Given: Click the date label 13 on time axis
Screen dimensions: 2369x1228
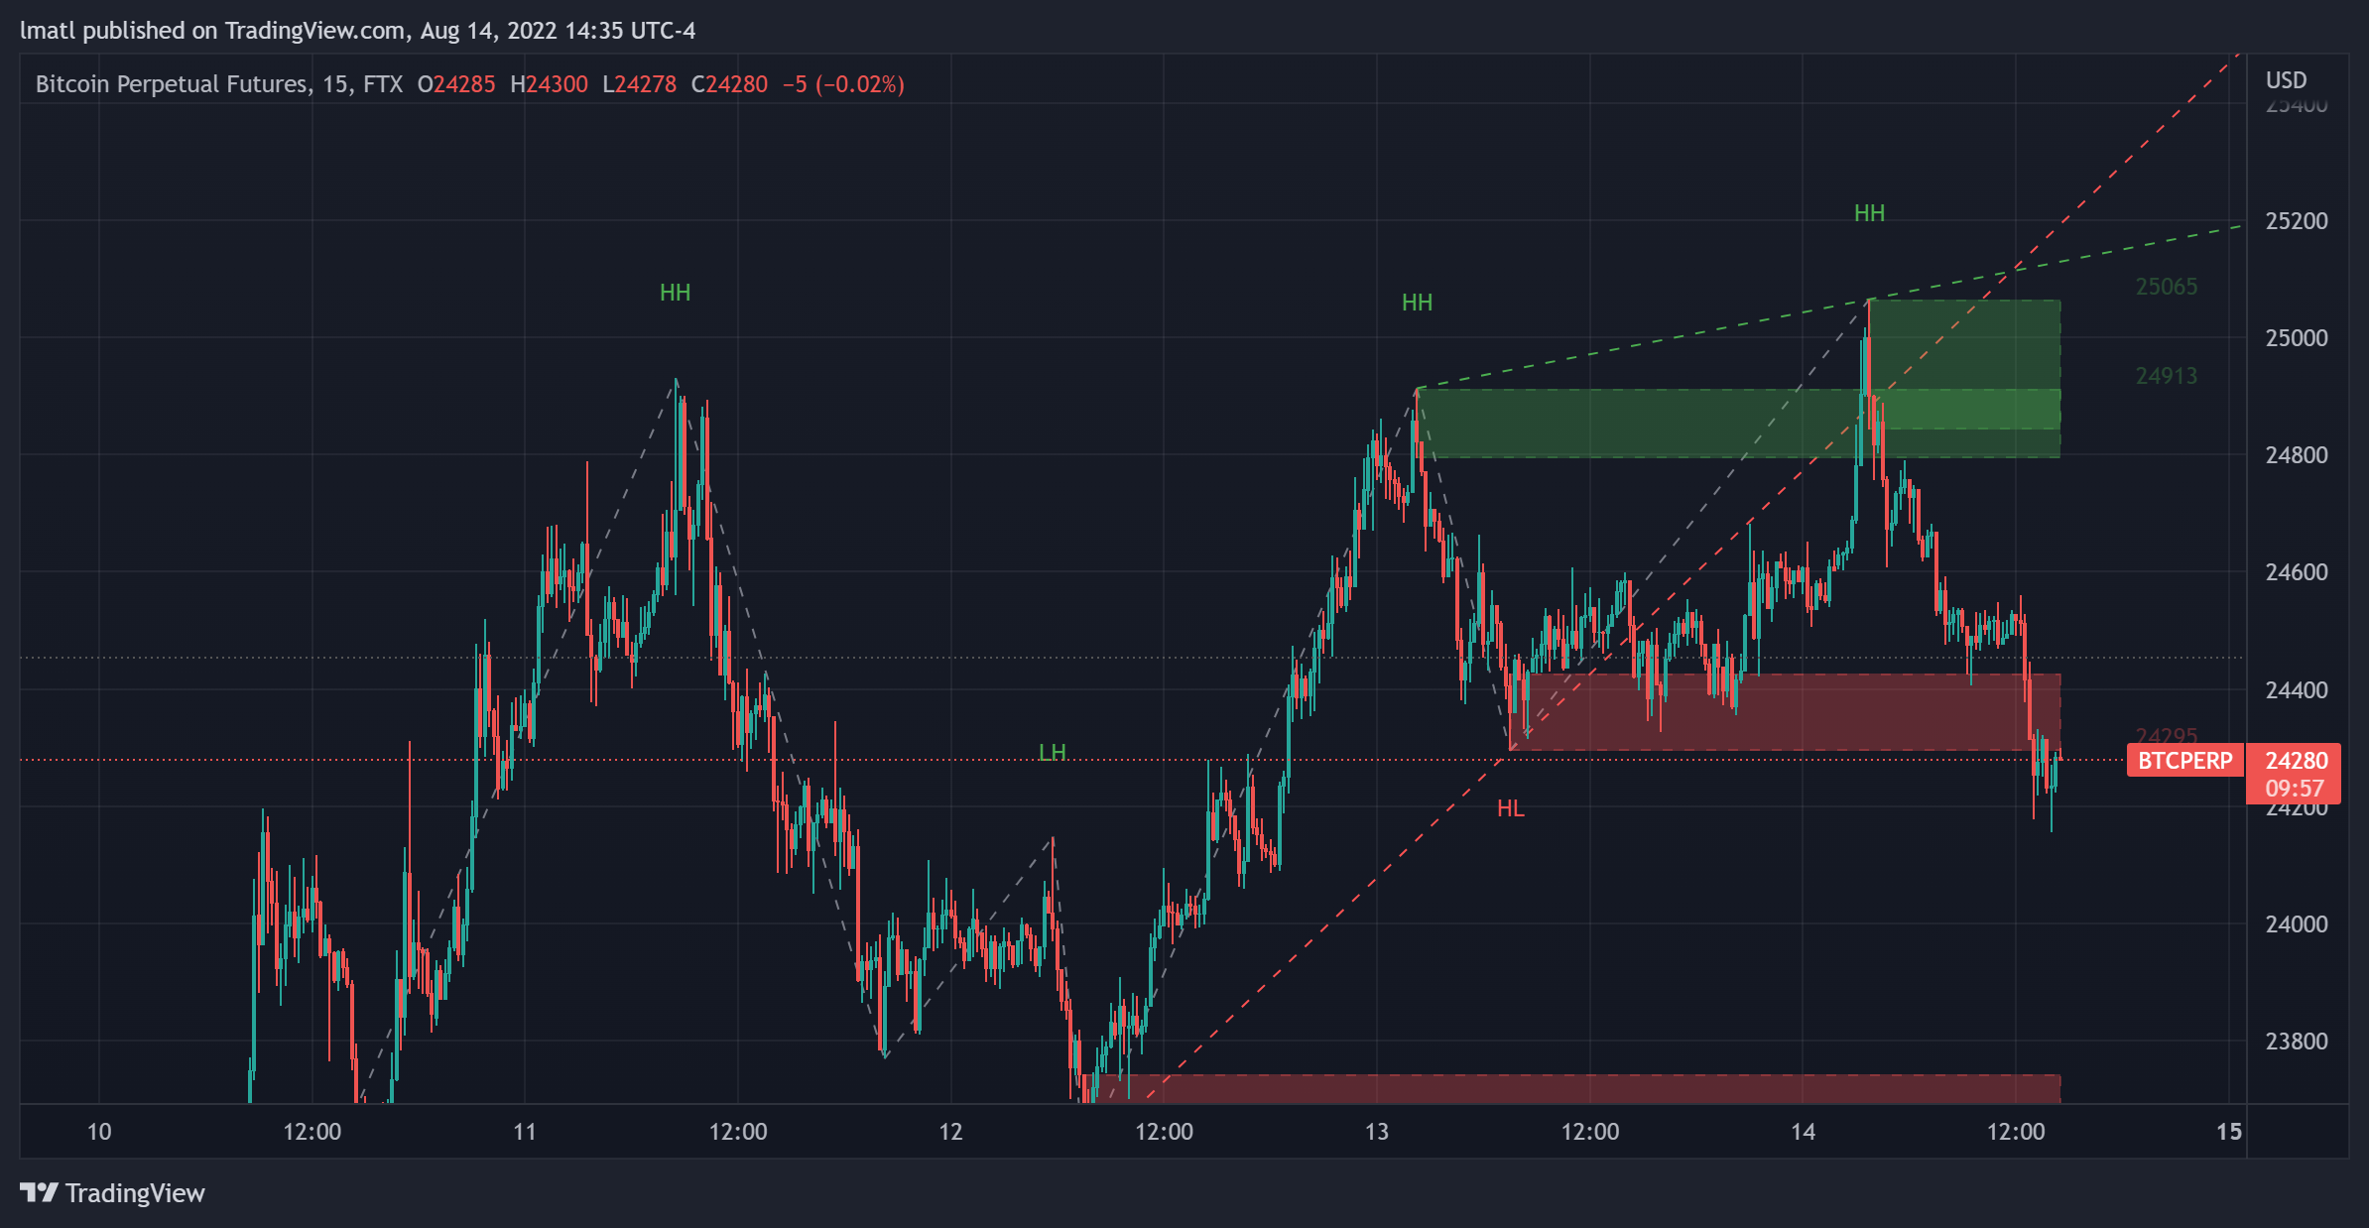Looking at the screenshot, I should pos(1376,1132).
